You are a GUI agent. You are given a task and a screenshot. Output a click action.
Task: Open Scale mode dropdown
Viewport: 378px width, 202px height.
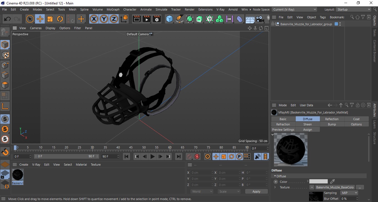pyautogui.click(x=229, y=191)
